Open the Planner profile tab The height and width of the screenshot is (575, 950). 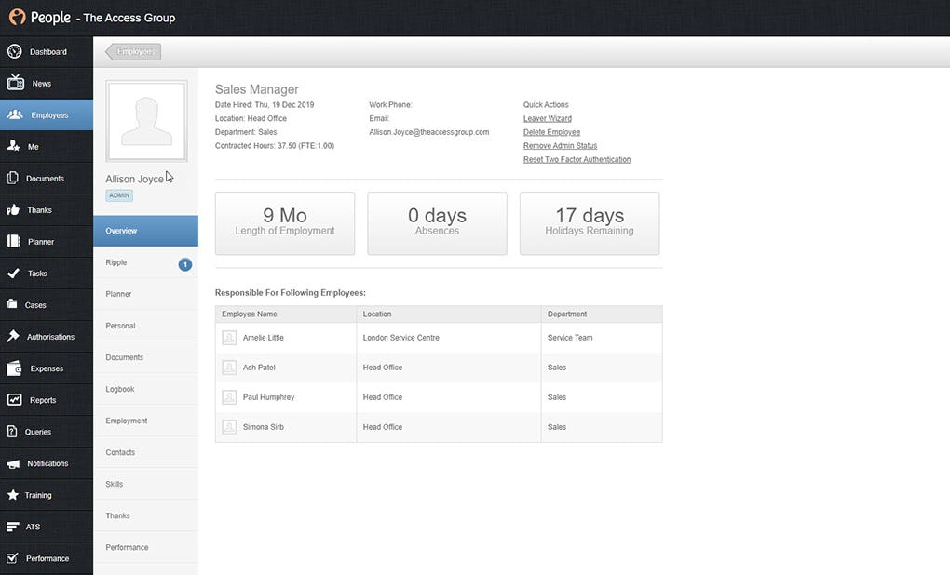(145, 294)
